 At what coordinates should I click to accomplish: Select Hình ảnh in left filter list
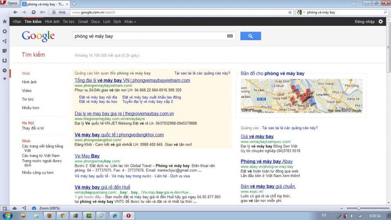click(29, 82)
